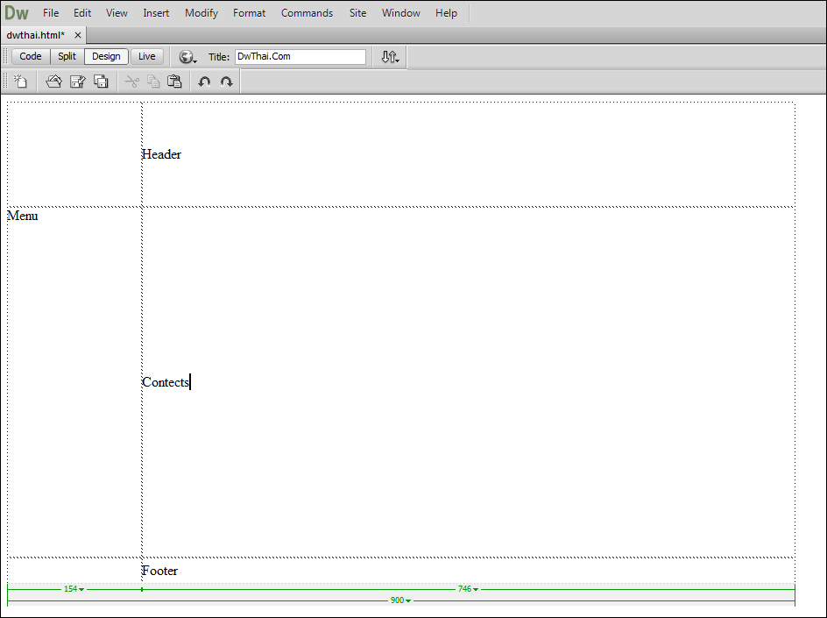Click the Save All icon
Image resolution: width=827 pixels, height=618 pixels.
tap(101, 82)
